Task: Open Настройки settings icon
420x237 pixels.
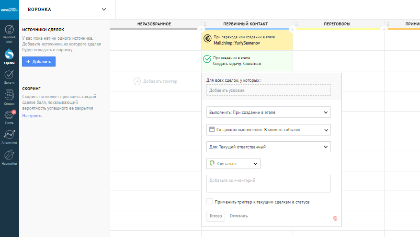Action: (x=9, y=157)
